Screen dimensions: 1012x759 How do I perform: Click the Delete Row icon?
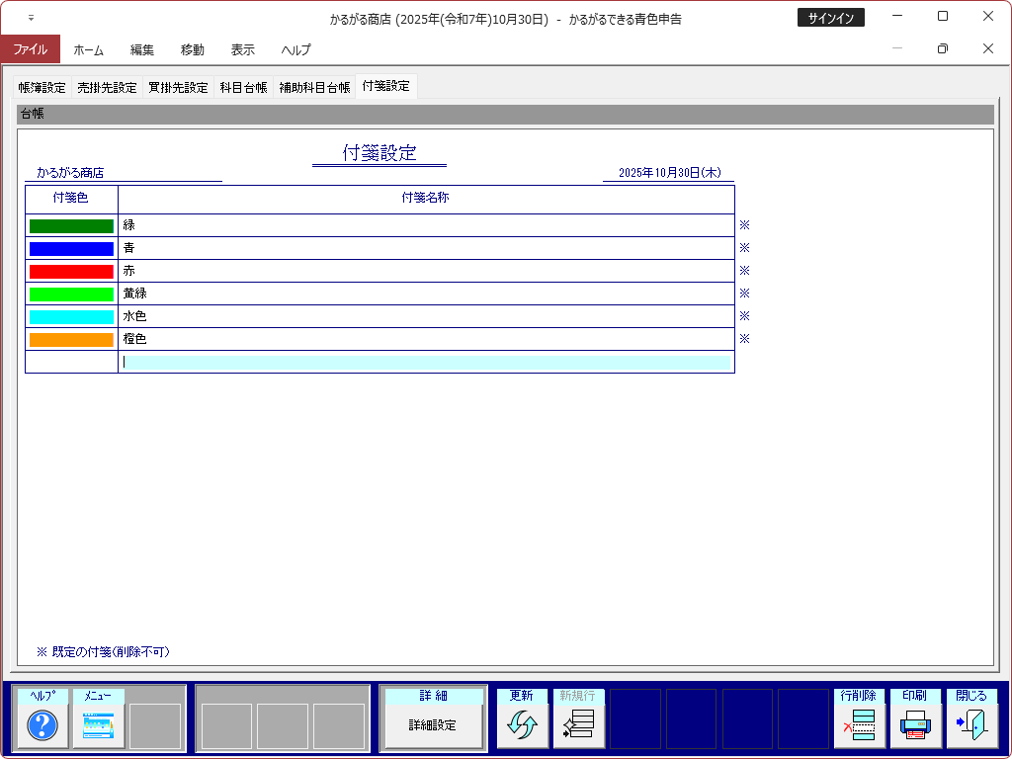pyautogui.click(x=860, y=726)
